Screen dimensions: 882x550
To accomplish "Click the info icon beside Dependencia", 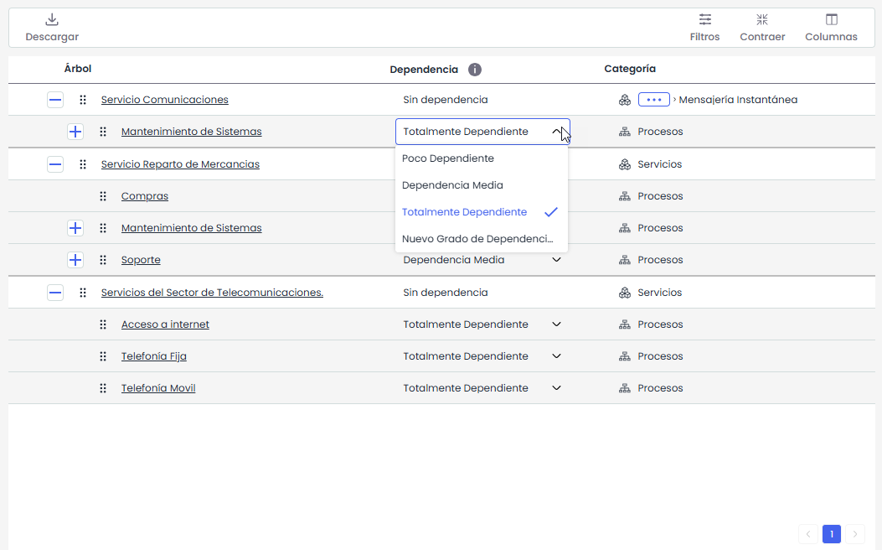I will pos(475,70).
